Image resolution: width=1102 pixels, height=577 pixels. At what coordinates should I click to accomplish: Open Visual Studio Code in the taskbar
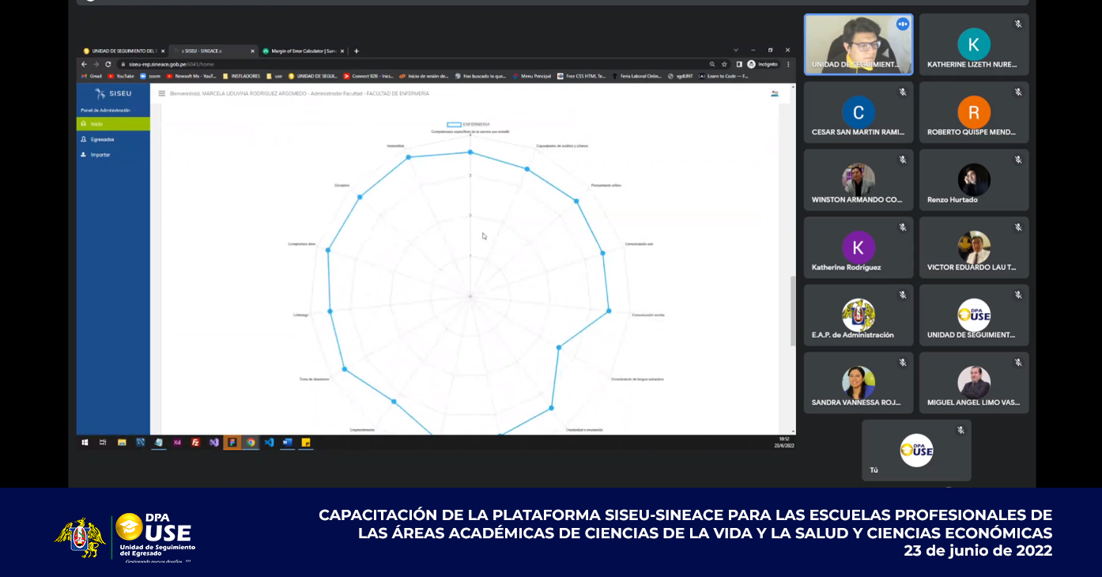coord(269,443)
